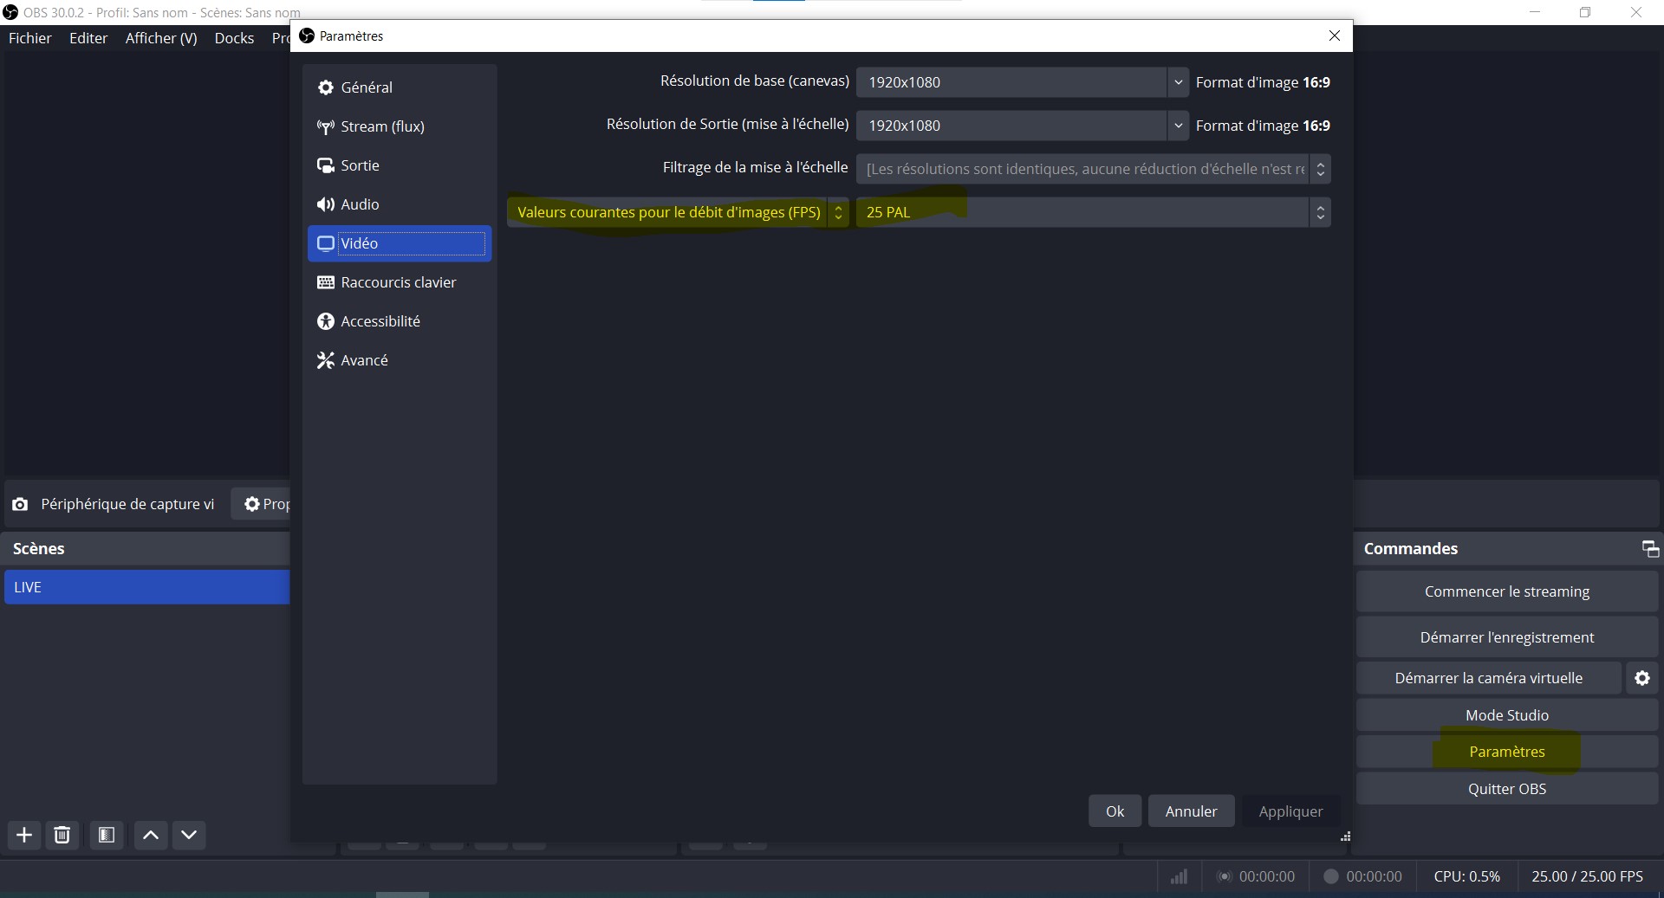The width and height of the screenshot is (1664, 898).
Task: Minimize the OBS main window
Action: pos(1535,12)
